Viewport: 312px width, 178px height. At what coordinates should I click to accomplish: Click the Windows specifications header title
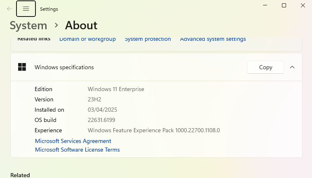pyautogui.click(x=64, y=67)
